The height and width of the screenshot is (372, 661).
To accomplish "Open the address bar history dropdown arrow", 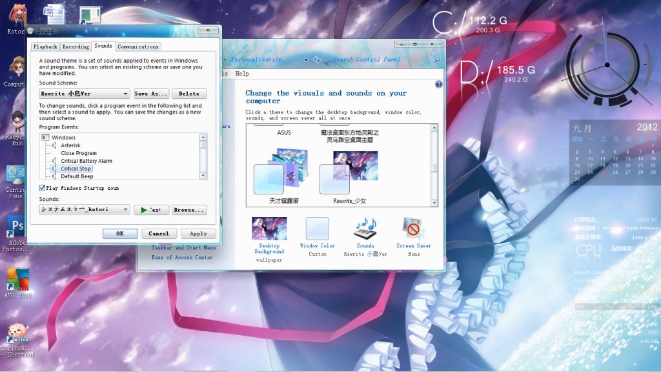I will [x=305, y=59].
